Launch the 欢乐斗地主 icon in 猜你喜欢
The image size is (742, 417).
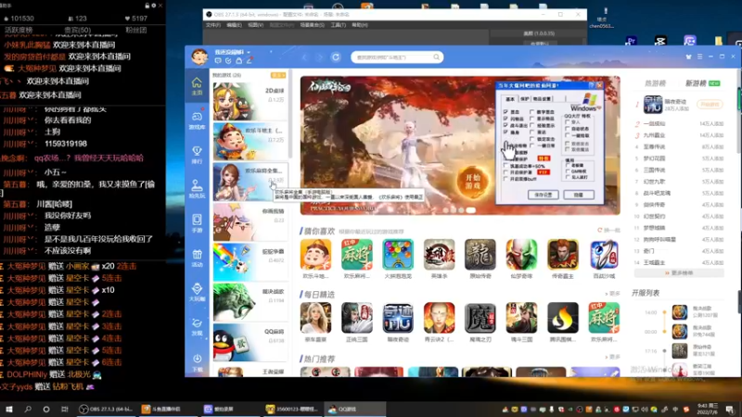click(315, 255)
